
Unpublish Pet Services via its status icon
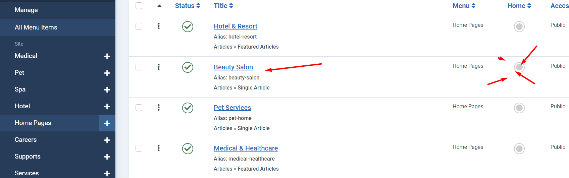click(x=188, y=108)
